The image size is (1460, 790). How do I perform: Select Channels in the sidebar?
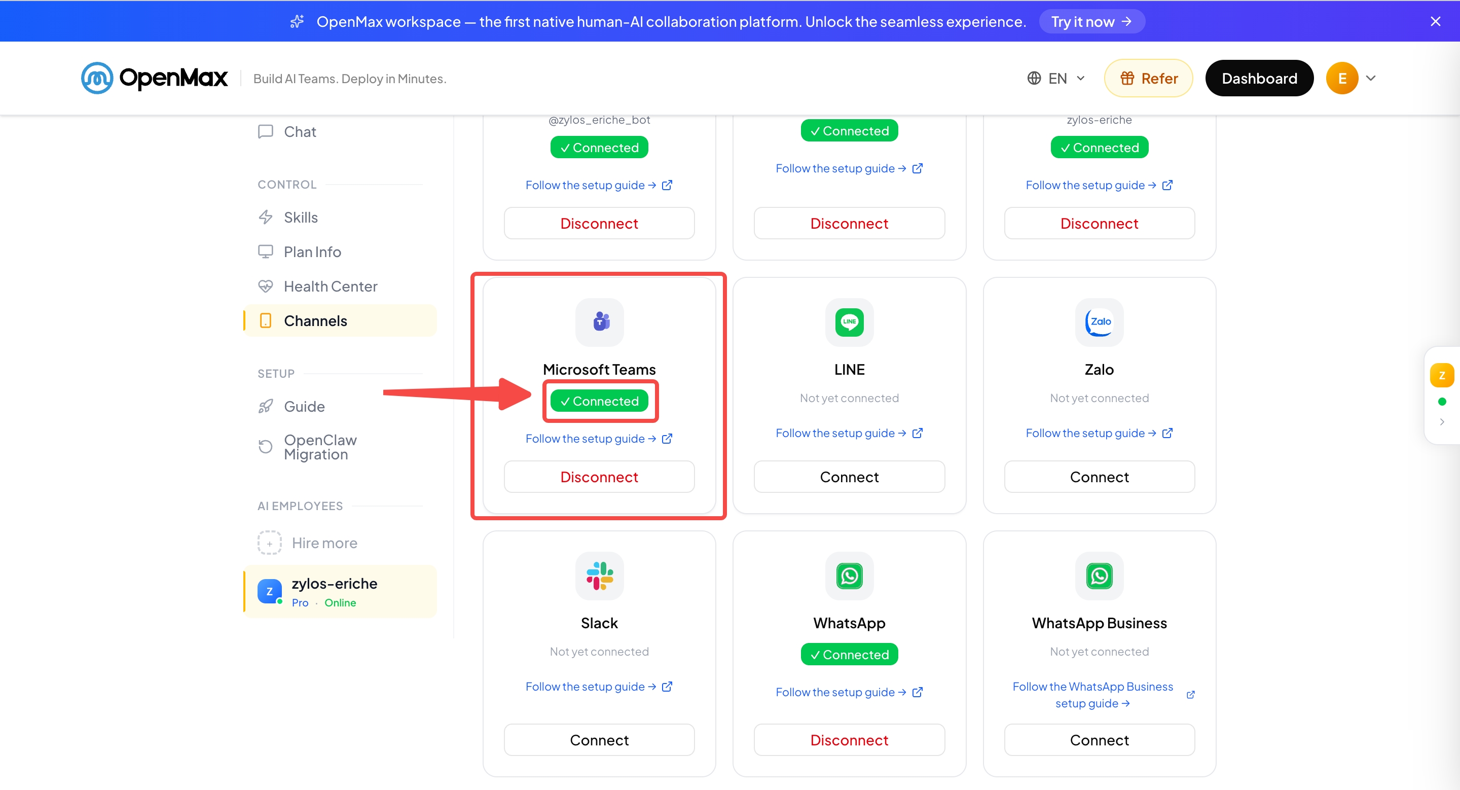pos(340,321)
